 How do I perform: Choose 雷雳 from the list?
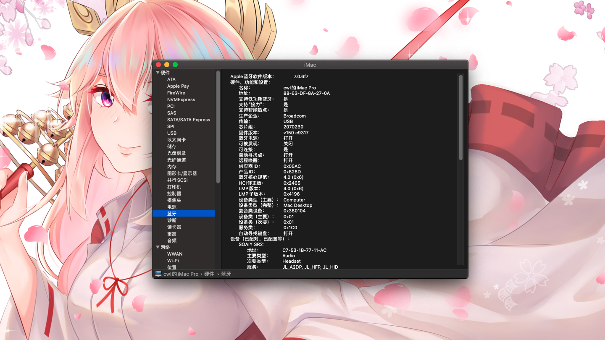pyautogui.click(x=172, y=234)
